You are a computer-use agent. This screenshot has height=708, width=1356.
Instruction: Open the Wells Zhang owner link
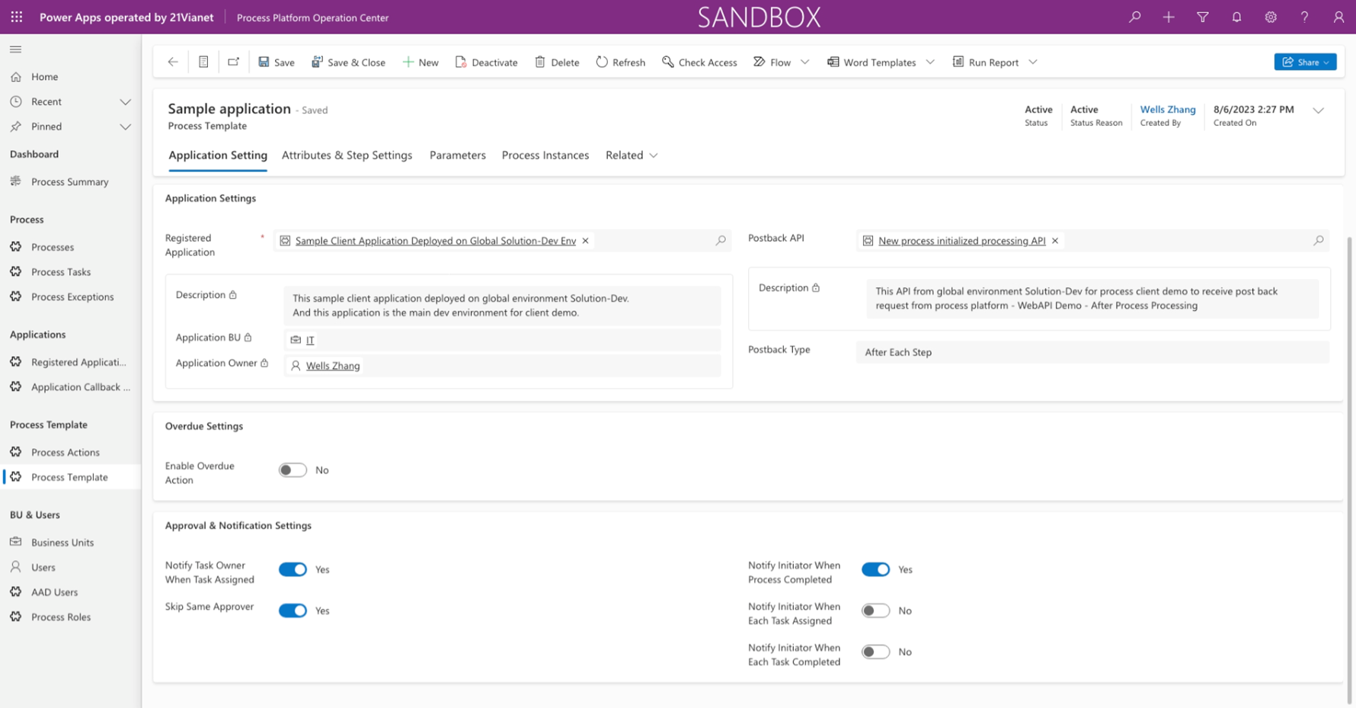(x=332, y=366)
